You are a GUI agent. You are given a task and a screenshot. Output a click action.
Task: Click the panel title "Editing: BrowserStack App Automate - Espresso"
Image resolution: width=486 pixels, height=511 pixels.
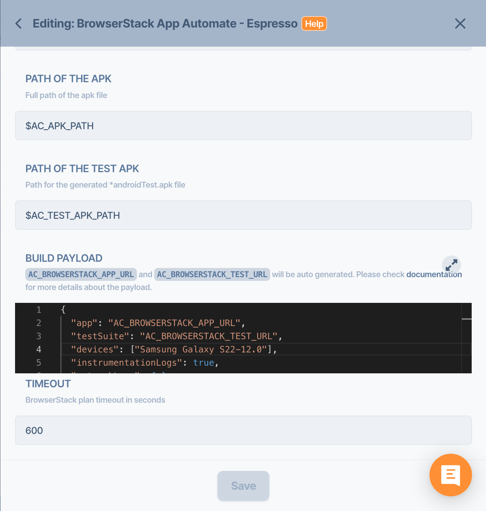[165, 23]
